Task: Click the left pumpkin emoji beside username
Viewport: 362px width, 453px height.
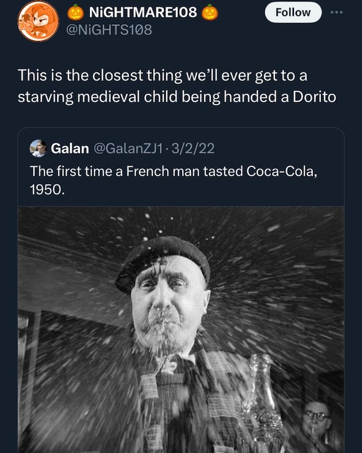Action: pyautogui.click(x=75, y=13)
